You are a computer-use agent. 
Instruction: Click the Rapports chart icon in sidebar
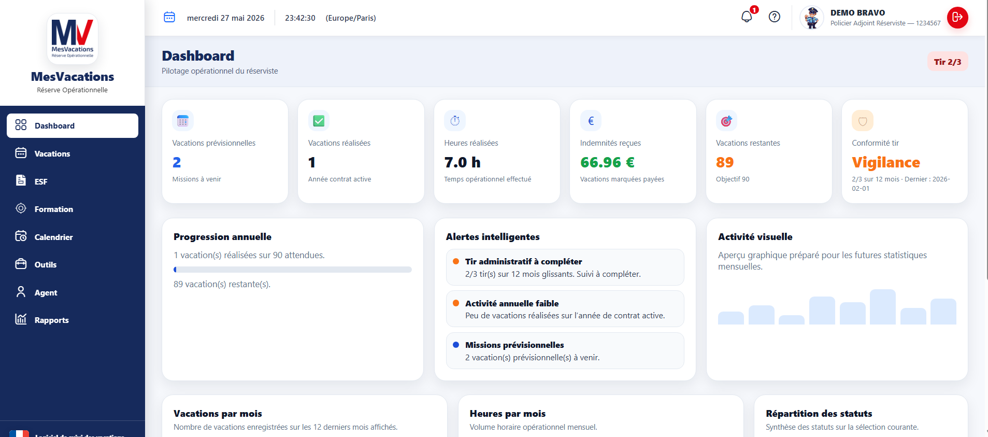pos(21,319)
